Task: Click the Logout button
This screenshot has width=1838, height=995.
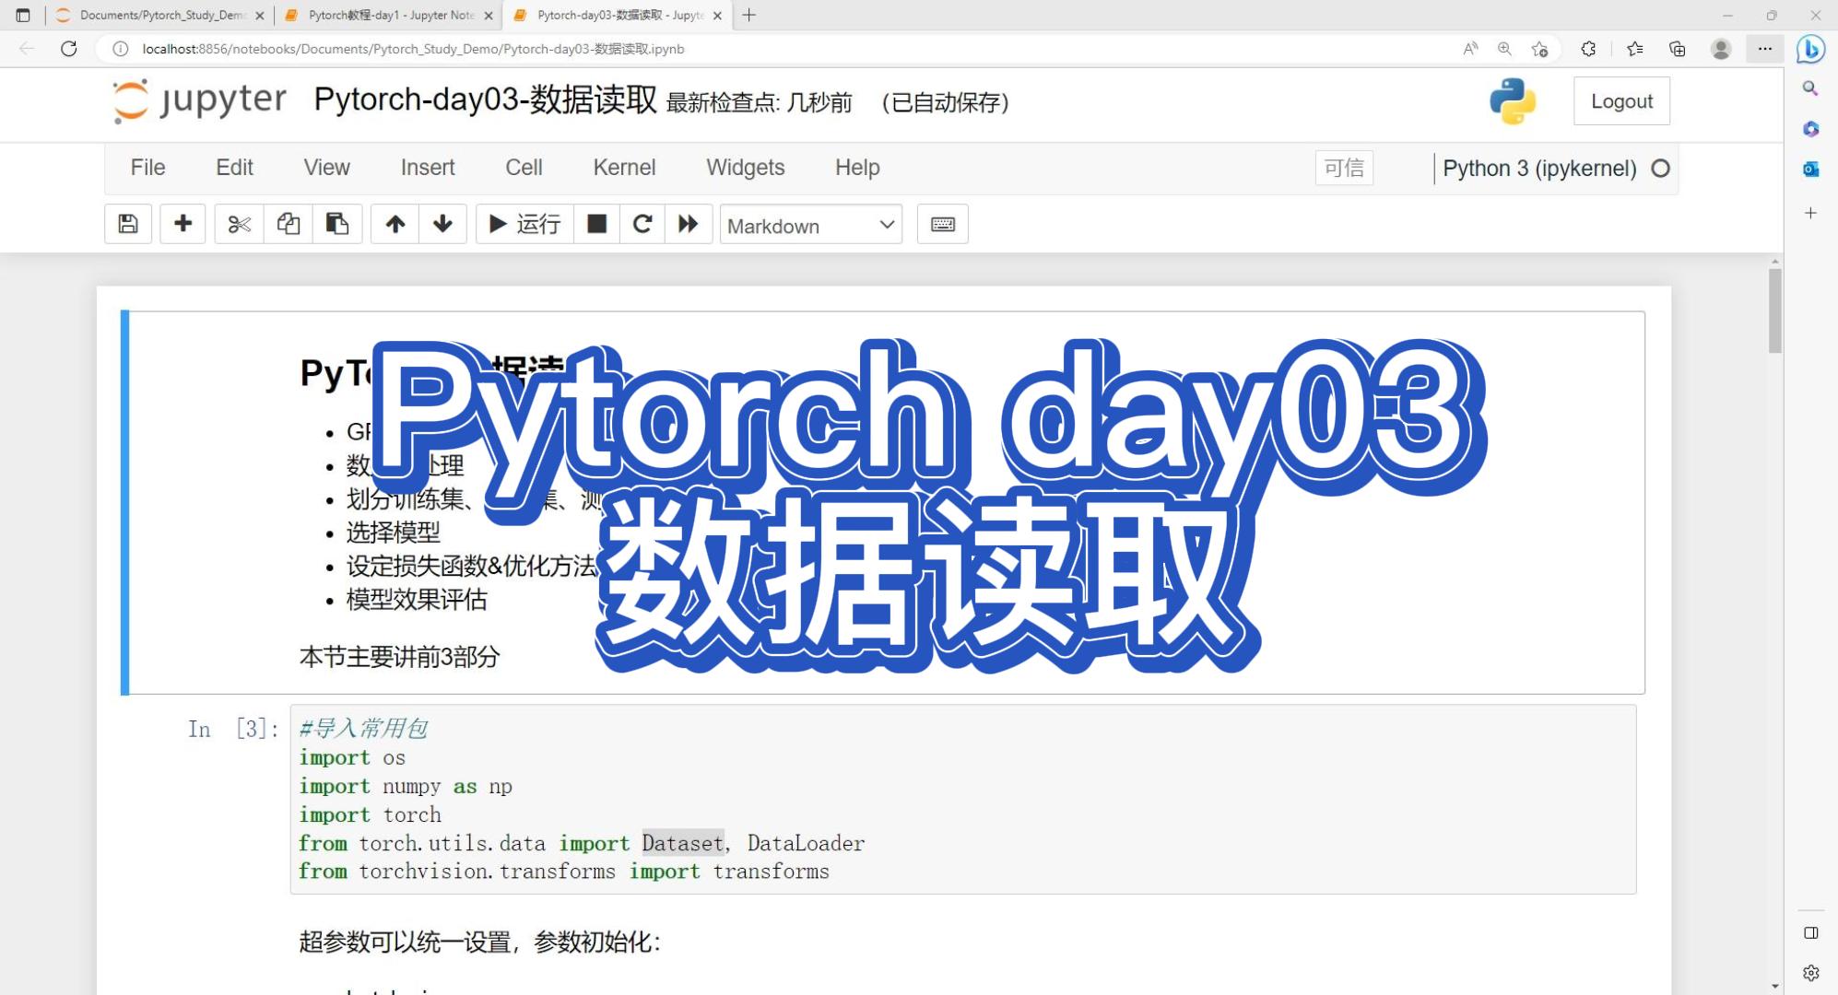Action: [x=1621, y=101]
